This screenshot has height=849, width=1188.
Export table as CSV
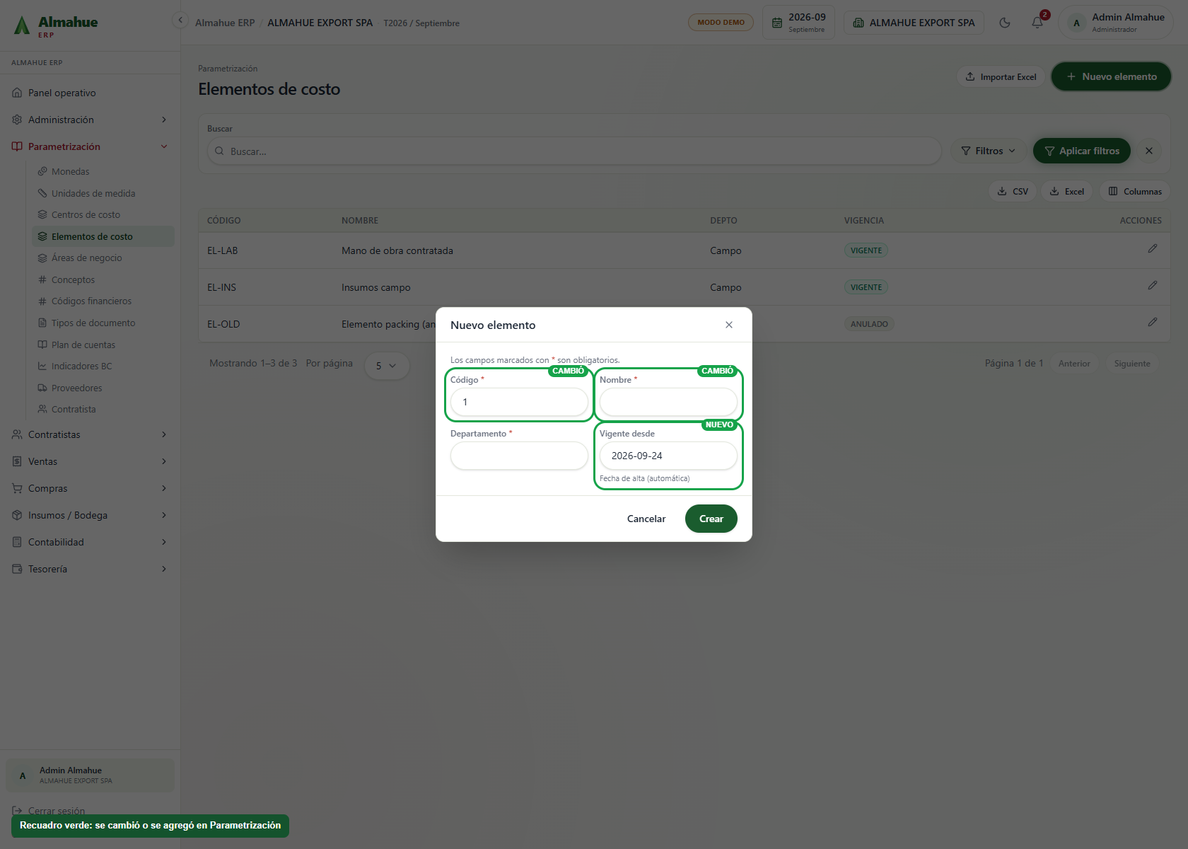point(1013,191)
